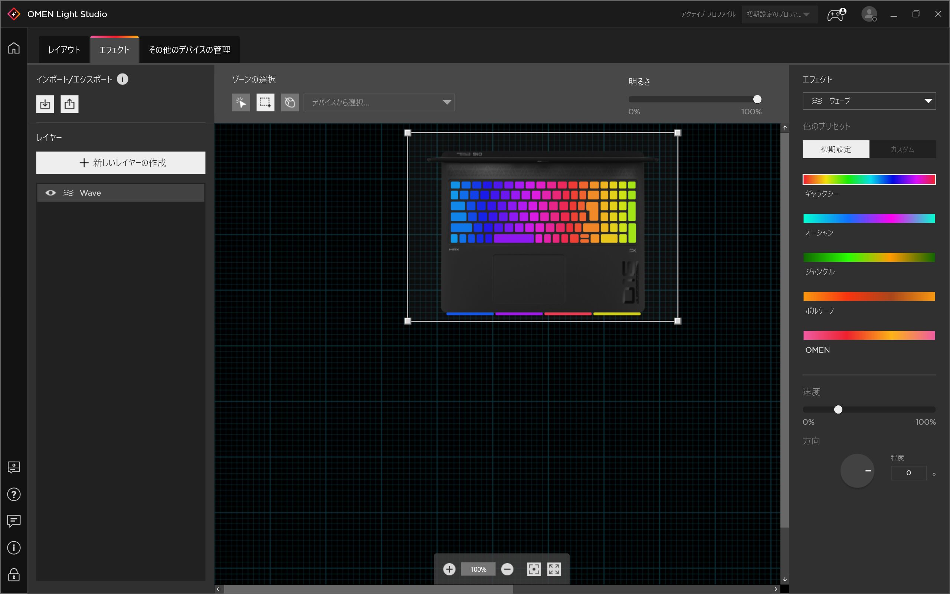Select the click-to-select zone pointer tool

click(240, 102)
